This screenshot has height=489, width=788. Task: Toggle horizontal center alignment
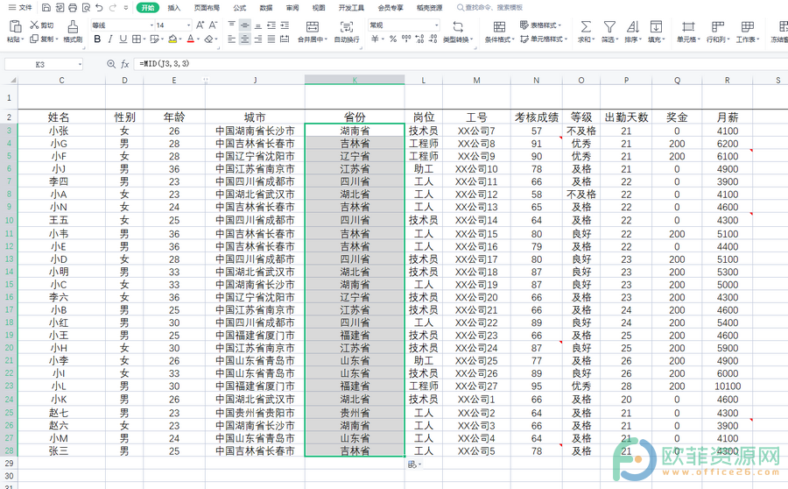tap(245, 39)
